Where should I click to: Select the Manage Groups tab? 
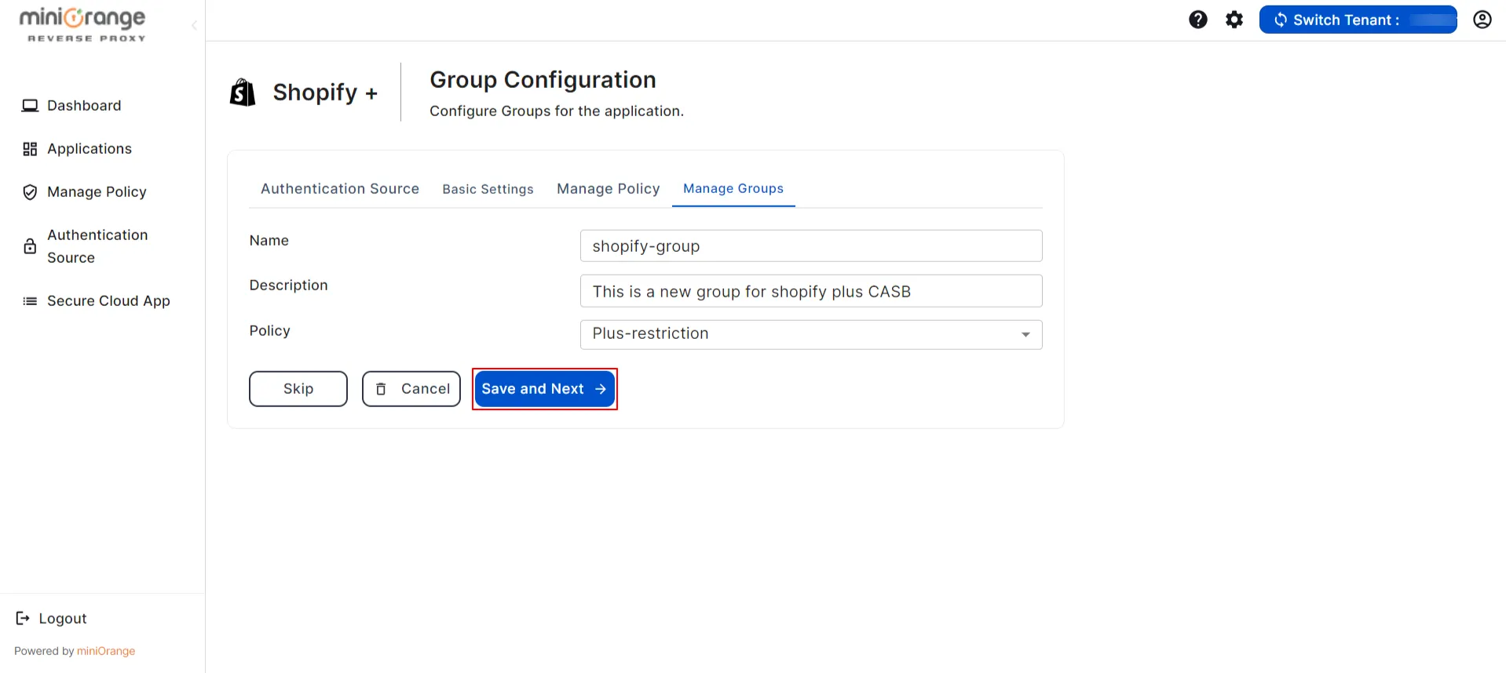733,189
